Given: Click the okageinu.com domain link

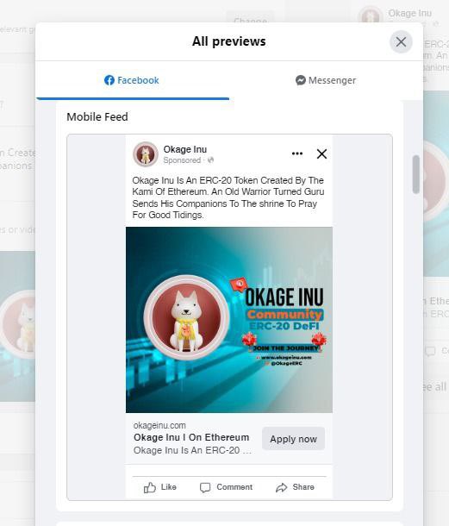Looking at the screenshot, I should point(159,425).
